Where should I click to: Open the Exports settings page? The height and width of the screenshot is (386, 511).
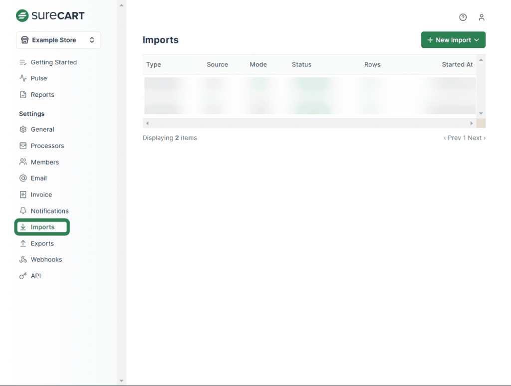(42, 243)
